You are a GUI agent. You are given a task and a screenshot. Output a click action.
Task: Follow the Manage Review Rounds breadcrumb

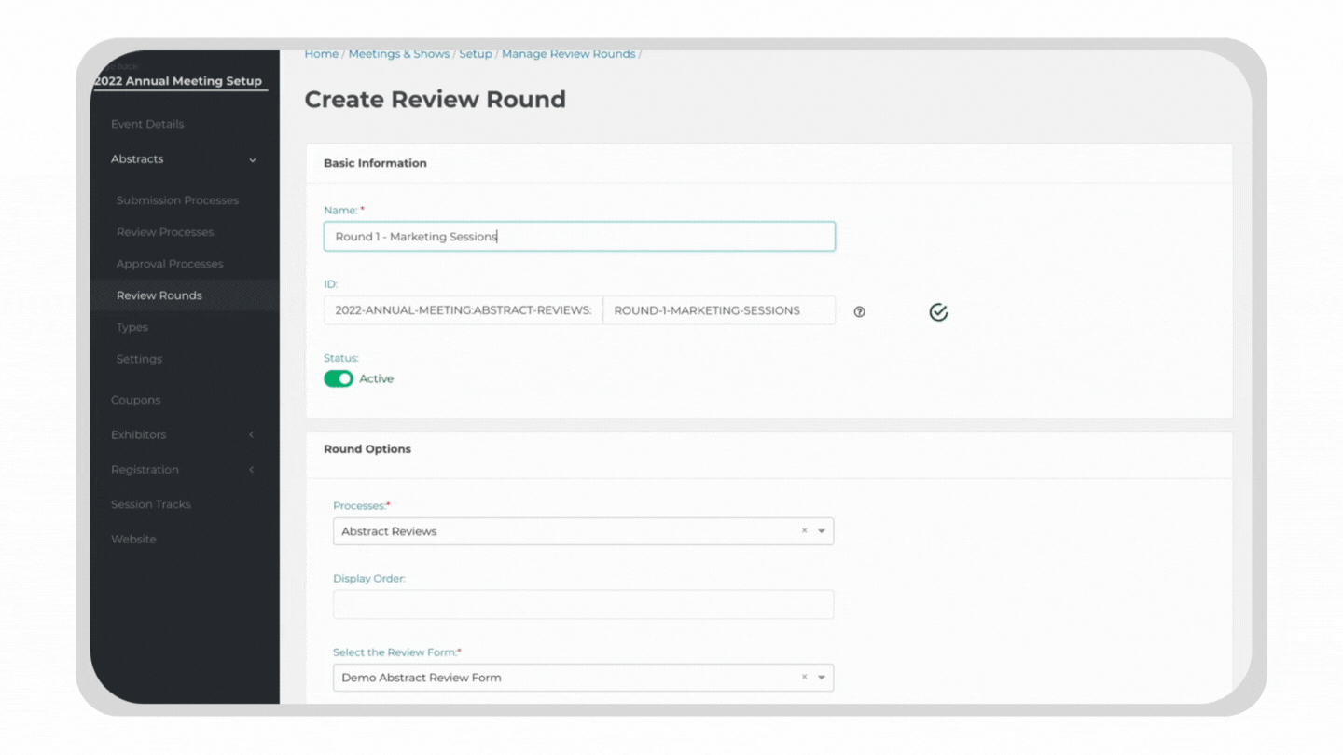click(x=568, y=54)
